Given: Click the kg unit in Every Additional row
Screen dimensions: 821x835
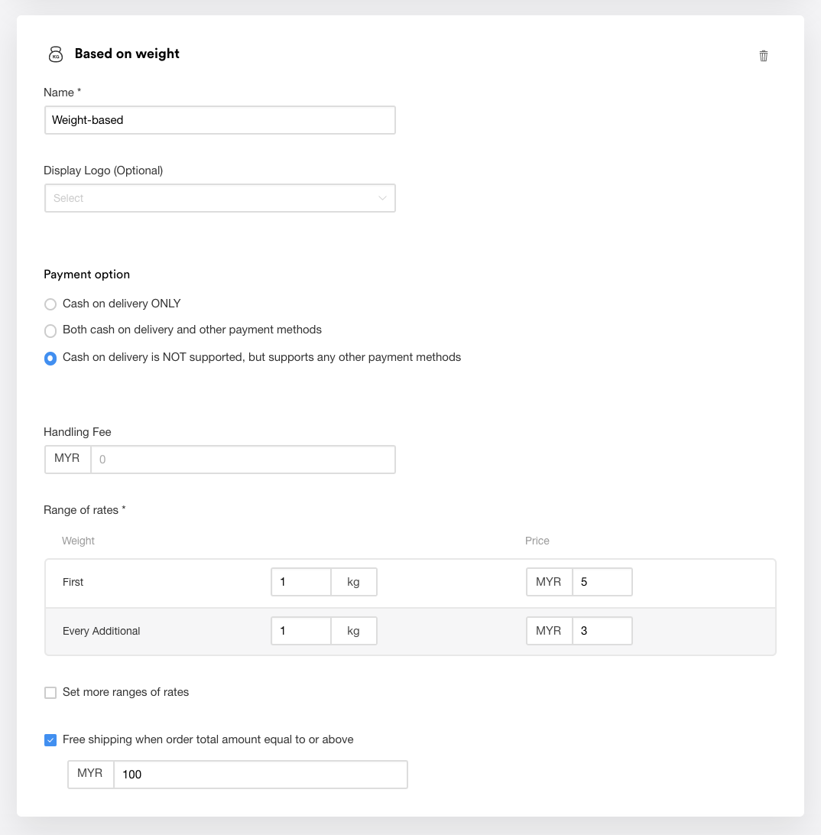Looking at the screenshot, I should click(354, 631).
